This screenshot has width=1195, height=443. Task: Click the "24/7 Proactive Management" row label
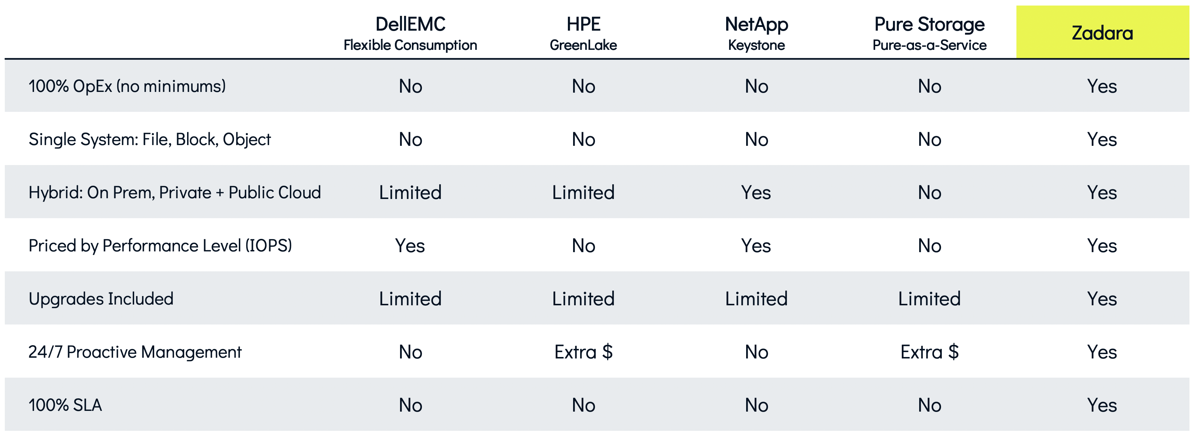135,352
